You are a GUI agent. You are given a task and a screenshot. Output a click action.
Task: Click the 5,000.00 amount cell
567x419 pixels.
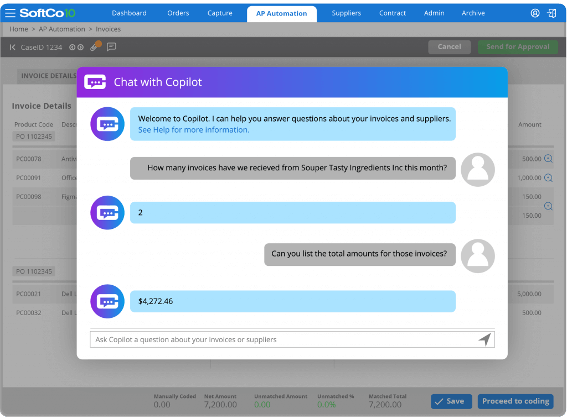pyautogui.click(x=529, y=294)
